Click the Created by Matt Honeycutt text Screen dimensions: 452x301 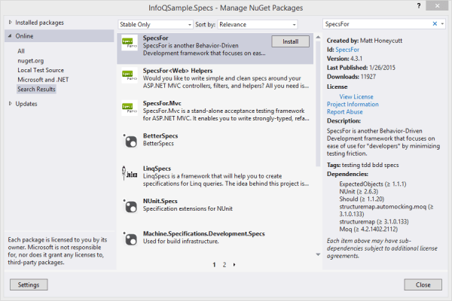(x=365, y=41)
